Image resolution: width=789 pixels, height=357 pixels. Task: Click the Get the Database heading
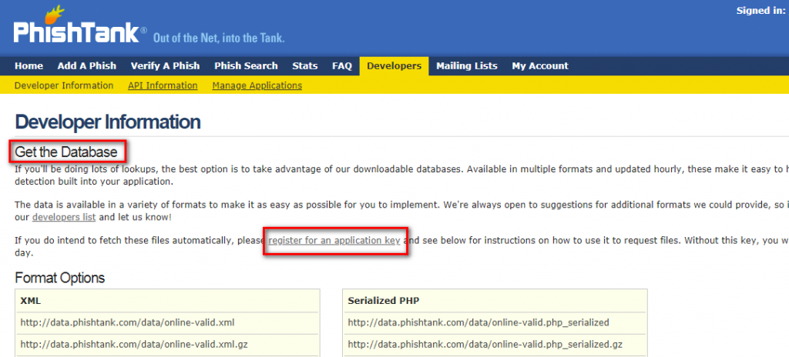(66, 152)
